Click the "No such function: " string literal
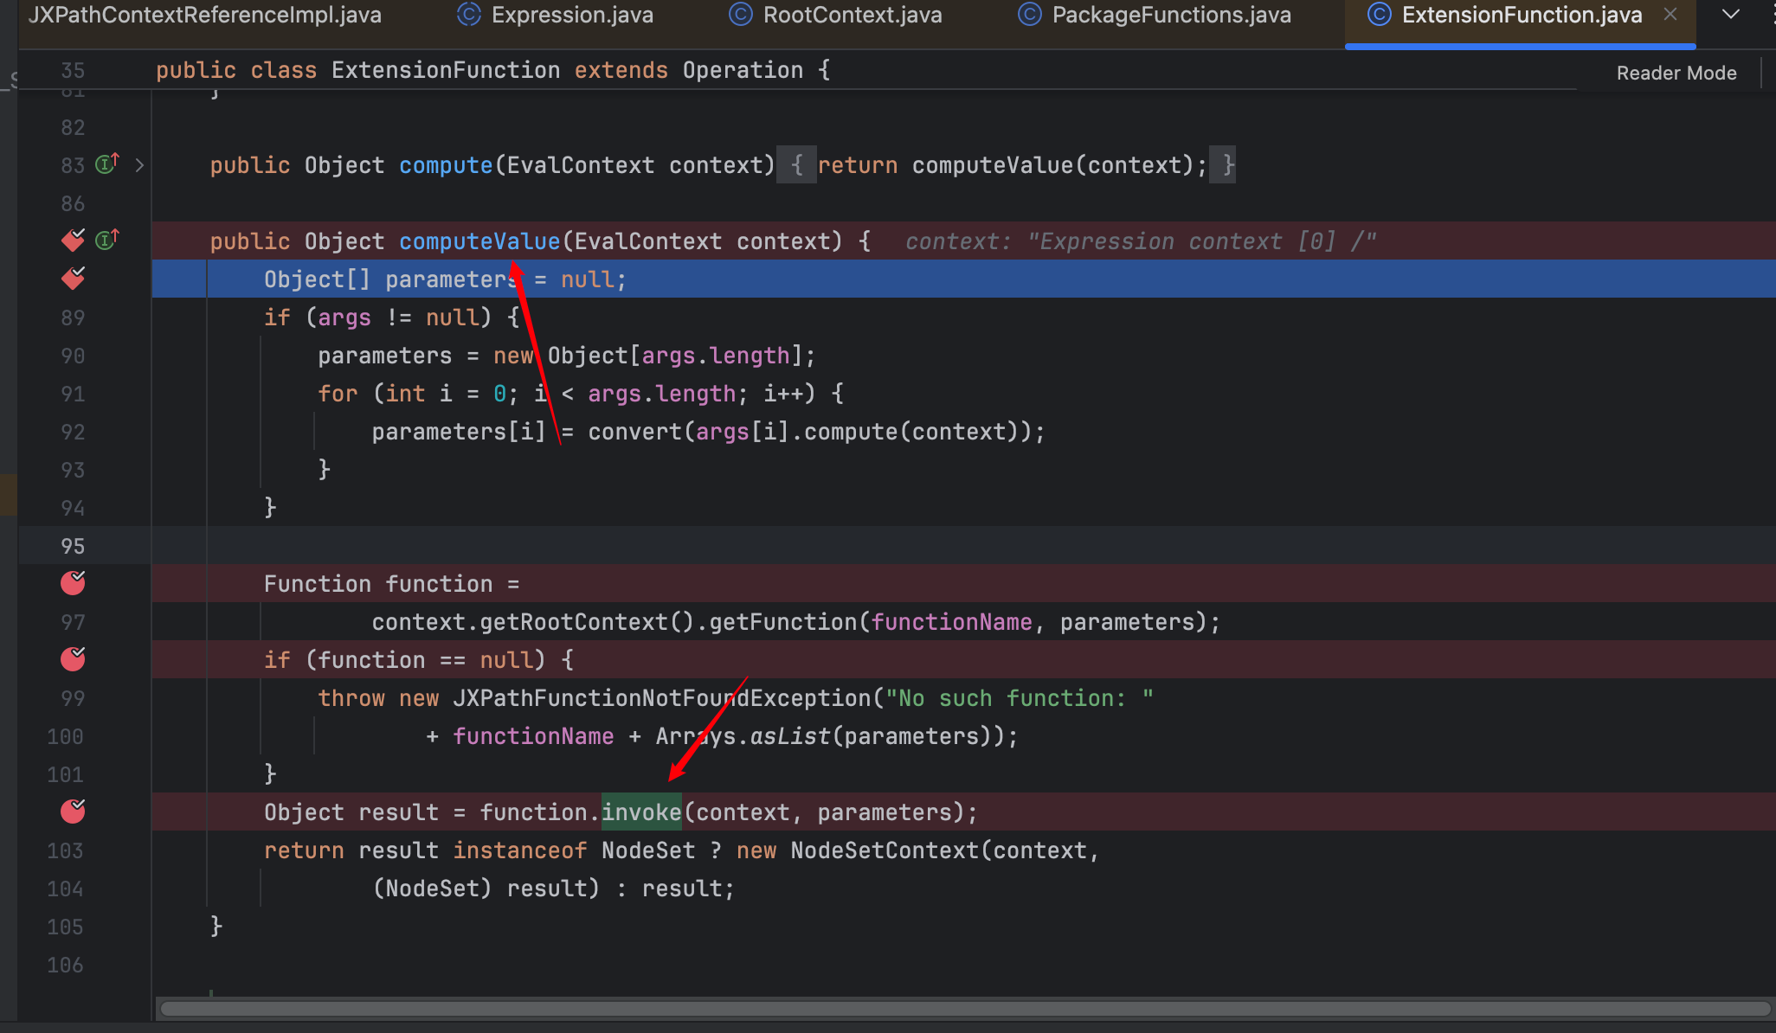 coord(1020,698)
